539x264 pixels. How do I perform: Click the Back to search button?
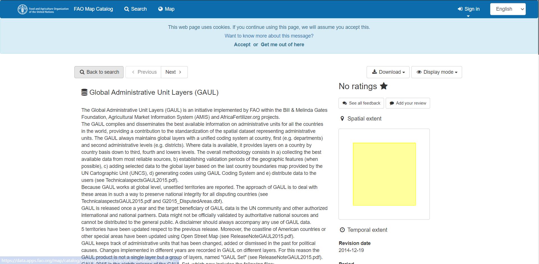(x=99, y=72)
